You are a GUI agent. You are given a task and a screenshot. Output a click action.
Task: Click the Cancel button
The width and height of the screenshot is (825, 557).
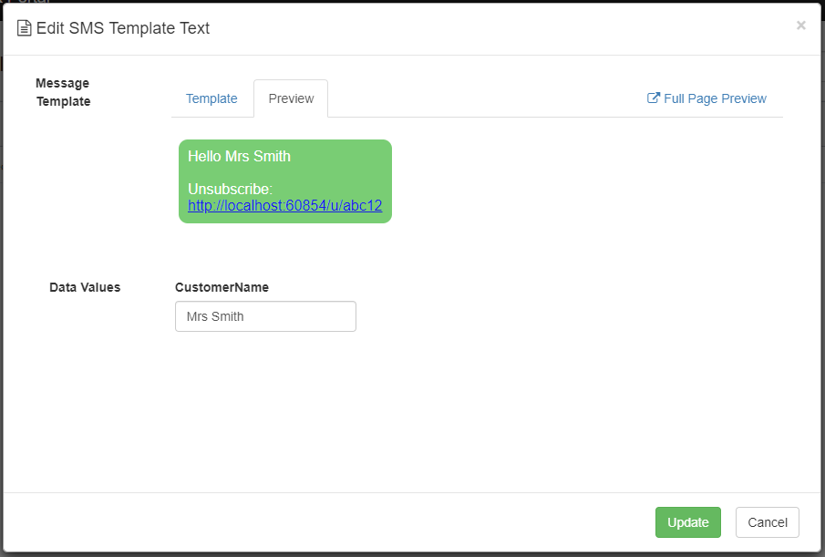click(x=768, y=522)
